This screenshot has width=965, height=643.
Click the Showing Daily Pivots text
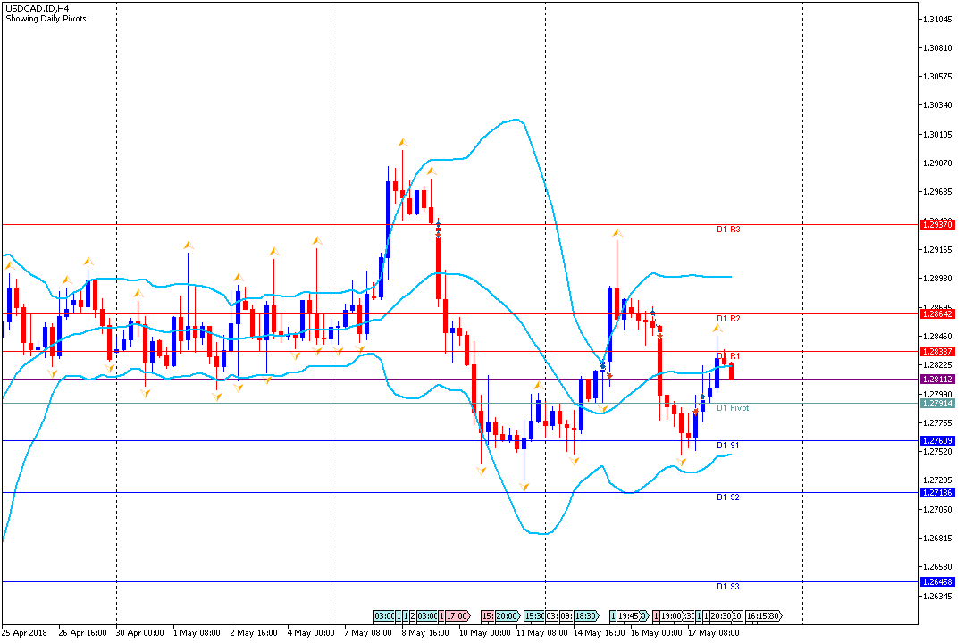click(x=48, y=19)
